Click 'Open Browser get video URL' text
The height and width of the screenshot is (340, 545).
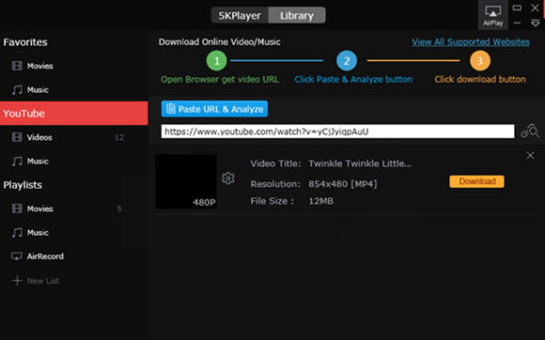pyautogui.click(x=220, y=80)
